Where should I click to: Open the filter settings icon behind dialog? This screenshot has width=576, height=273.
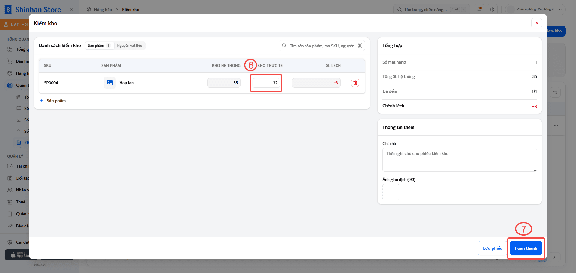(x=555, y=92)
